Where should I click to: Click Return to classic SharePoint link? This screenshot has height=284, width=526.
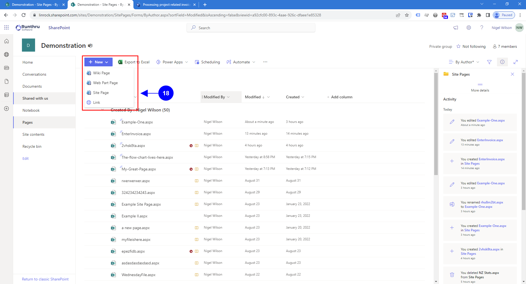point(45,279)
